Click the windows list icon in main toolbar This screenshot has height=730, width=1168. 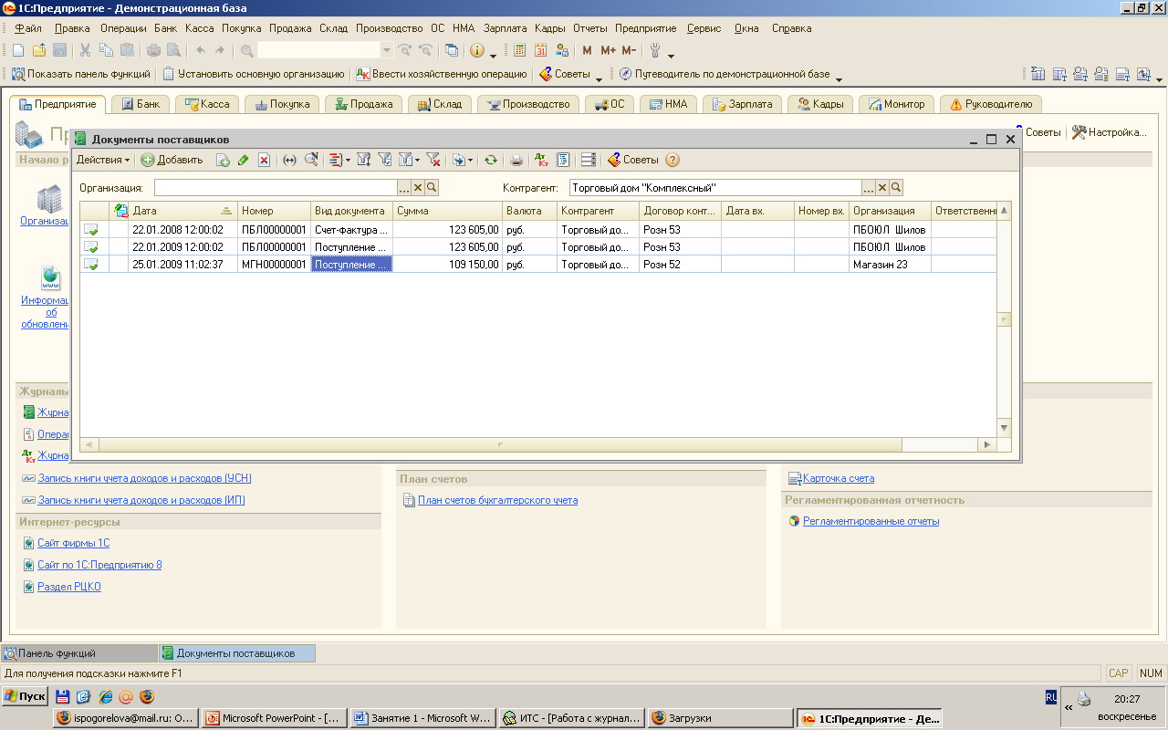pos(451,50)
